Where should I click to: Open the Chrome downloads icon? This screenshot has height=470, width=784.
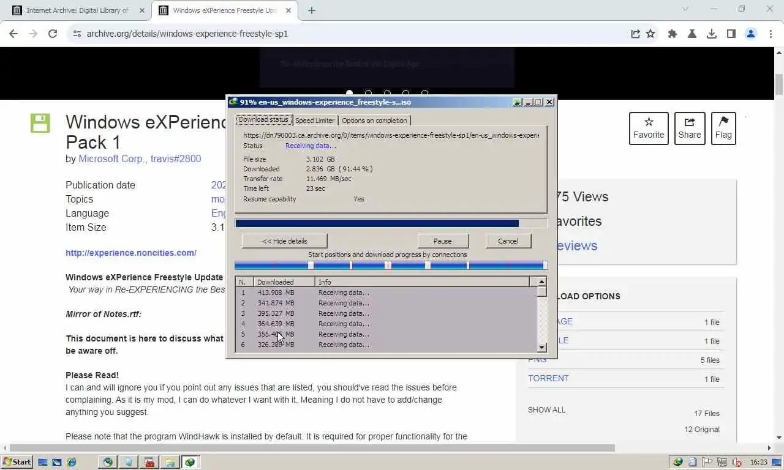712,34
